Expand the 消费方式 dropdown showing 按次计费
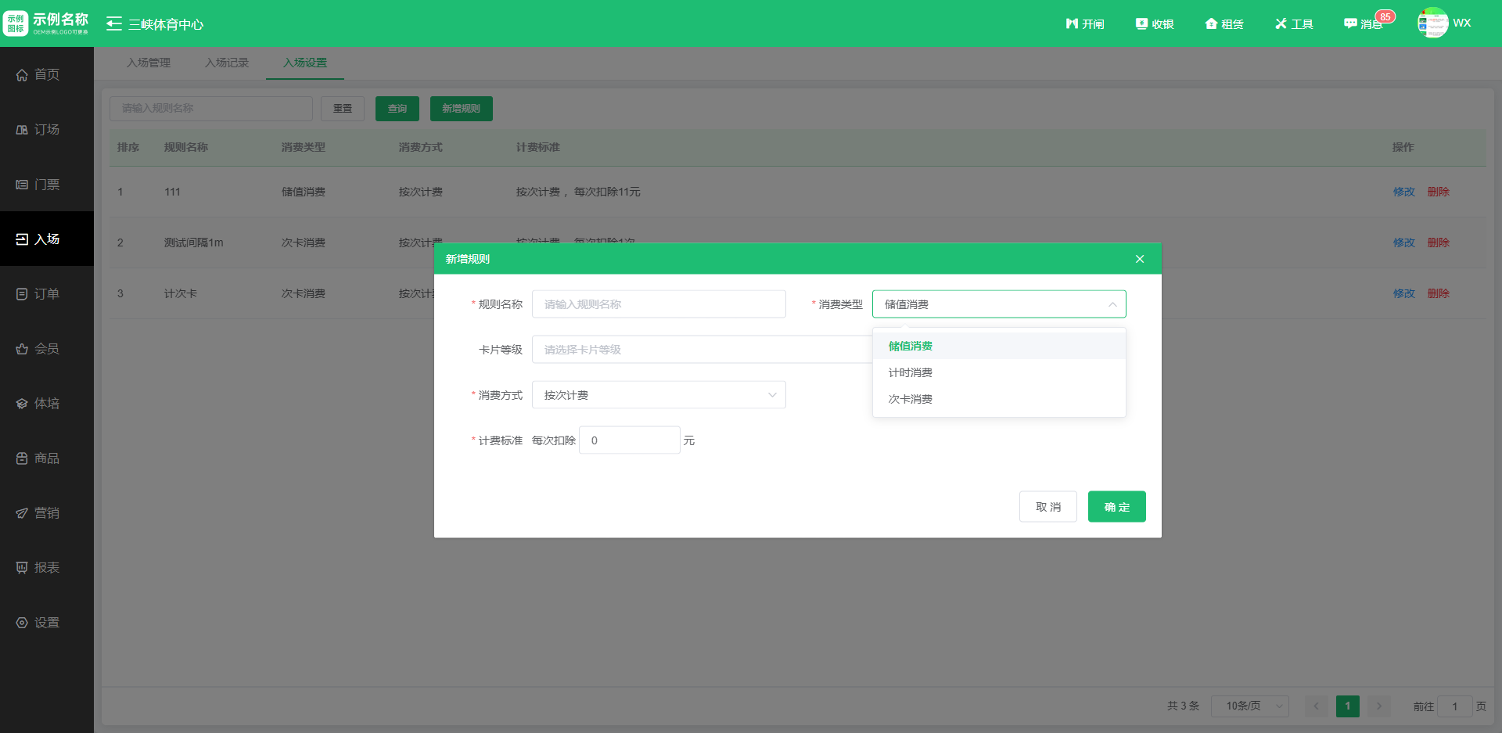The image size is (1502, 733). (x=659, y=395)
